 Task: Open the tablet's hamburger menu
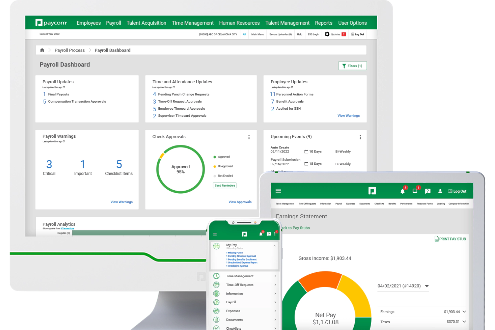tap(278, 191)
